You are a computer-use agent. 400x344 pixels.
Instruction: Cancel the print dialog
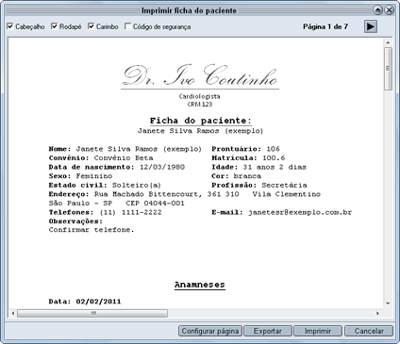tap(369, 331)
